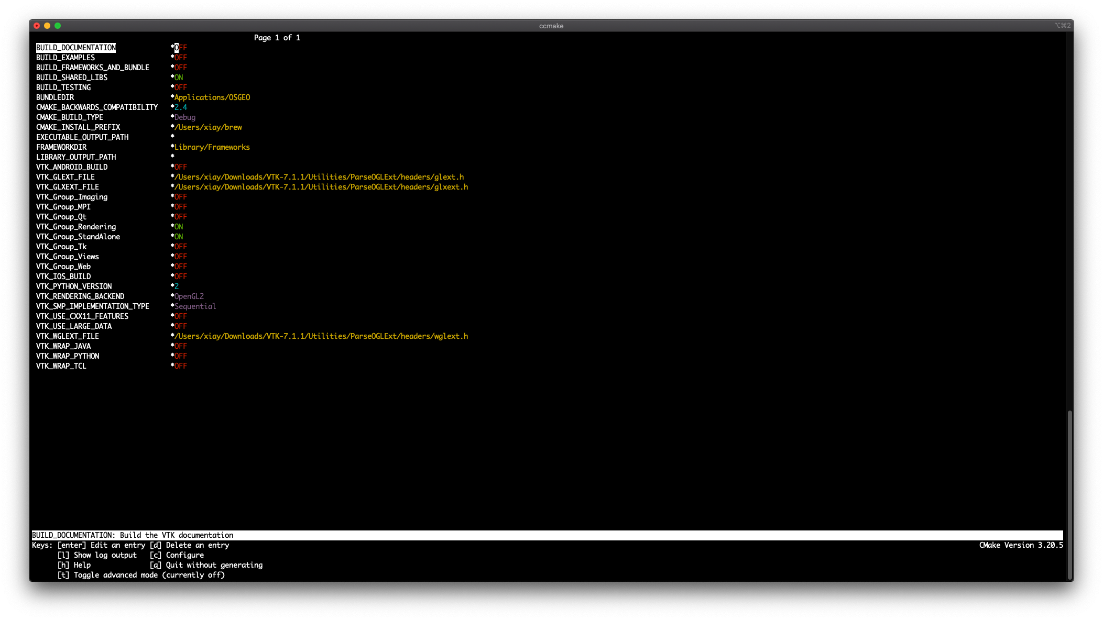The image size is (1103, 620).
Task: Click the ccmake window title text
Action: coord(551,26)
